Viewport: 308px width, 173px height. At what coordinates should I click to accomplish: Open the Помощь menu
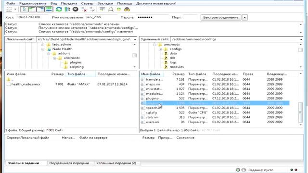point(125,3)
